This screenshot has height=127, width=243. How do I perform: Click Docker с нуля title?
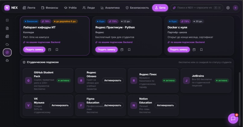point(177,27)
